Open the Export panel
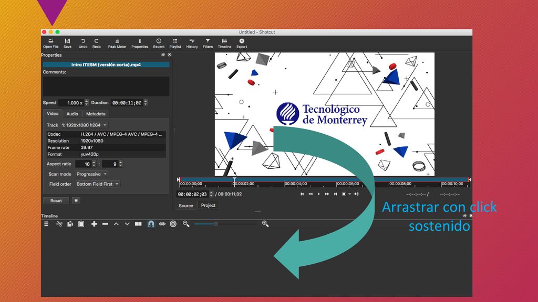The width and height of the screenshot is (538, 302). [x=242, y=44]
